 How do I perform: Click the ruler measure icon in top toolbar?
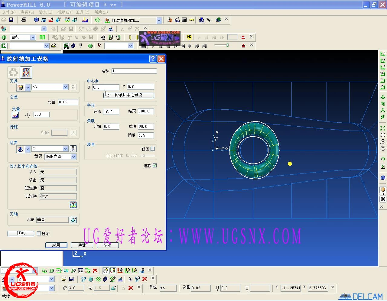[x=191, y=20]
